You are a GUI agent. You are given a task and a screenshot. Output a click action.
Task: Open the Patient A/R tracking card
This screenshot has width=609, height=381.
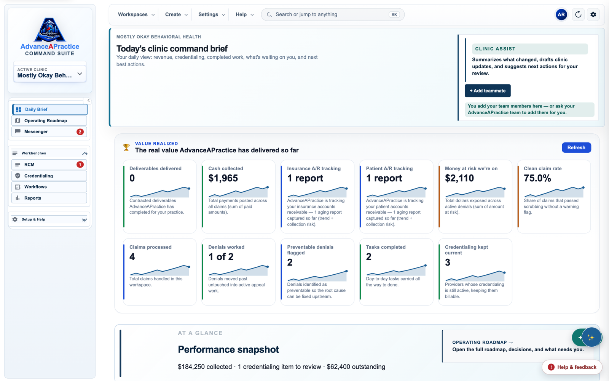pos(396,196)
